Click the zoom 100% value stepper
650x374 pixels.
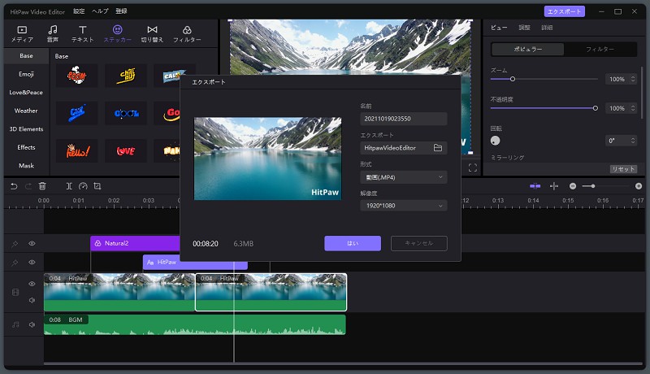[622, 80]
